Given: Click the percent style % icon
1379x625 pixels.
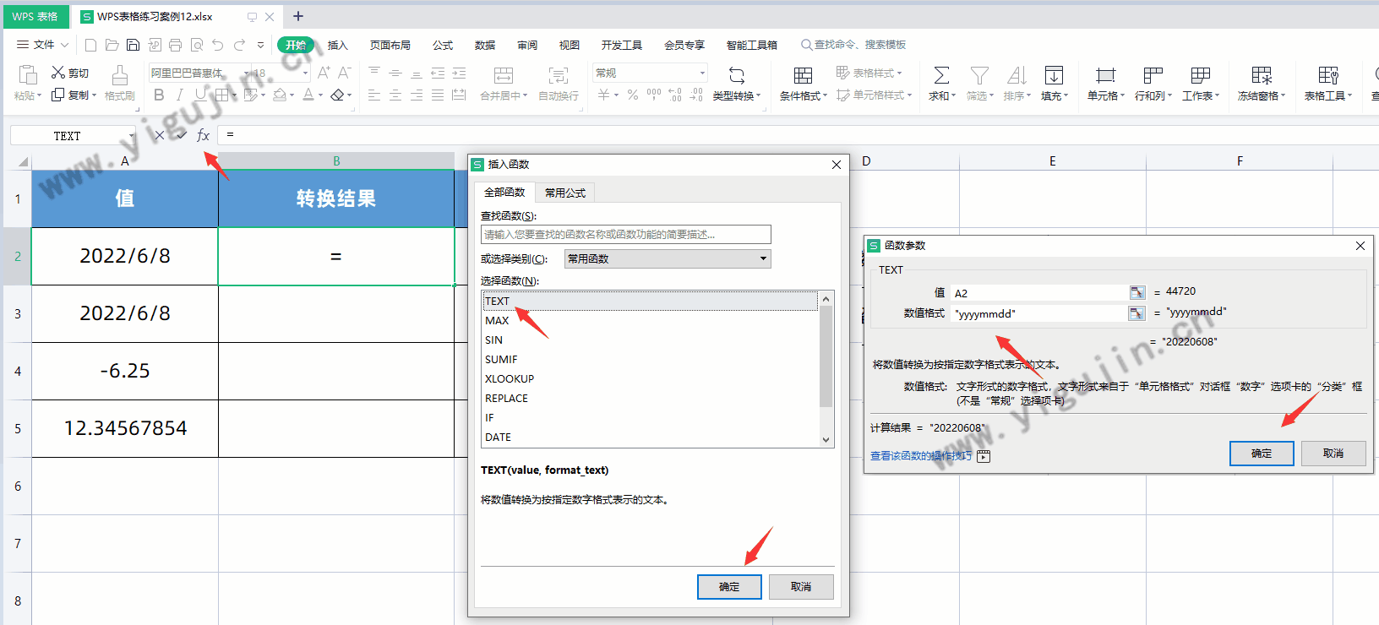Looking at the screenshot, I should coord(632,95).
